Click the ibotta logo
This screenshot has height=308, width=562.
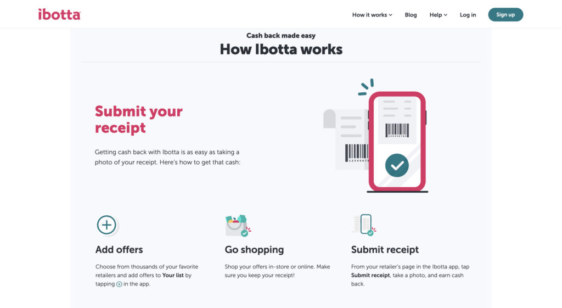(x=59, y=14)
